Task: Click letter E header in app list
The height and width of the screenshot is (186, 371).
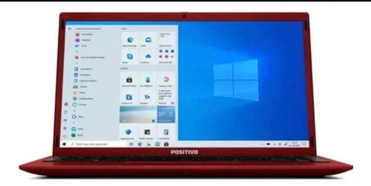Action: [x=74, y=123]
